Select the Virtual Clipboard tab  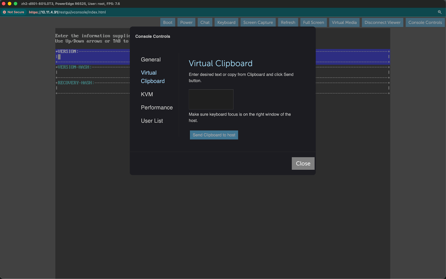[152, 77]
